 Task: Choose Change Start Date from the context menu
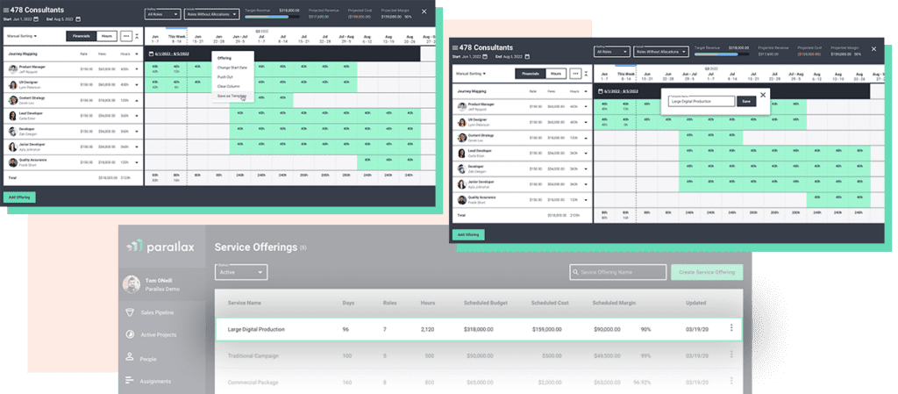pyautogui.click(x=232, y=68)
